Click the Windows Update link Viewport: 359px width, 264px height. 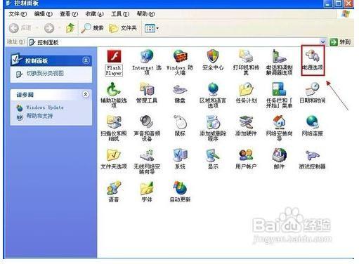pyautogui.click(x=45, y=107)
